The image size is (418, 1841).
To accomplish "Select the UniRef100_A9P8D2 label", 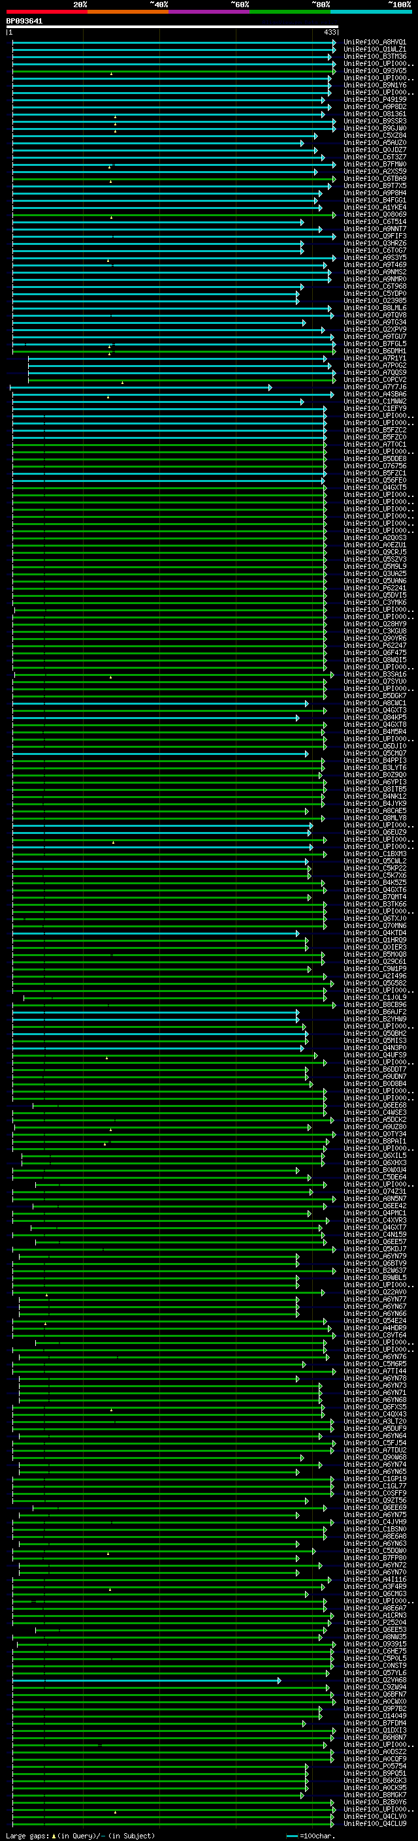I will [375, 106].
